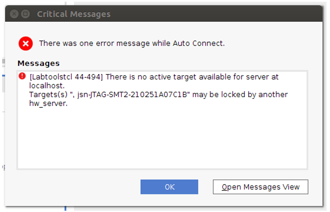The width and height of the screenshot is (330, 212).
Task: Click the Auto Connect error summary text
Action: tap(132, 43)
